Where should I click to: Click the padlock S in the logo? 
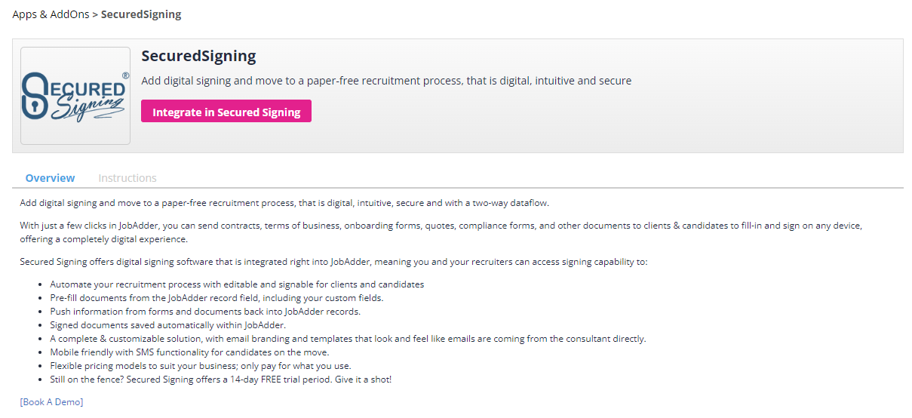34,96
